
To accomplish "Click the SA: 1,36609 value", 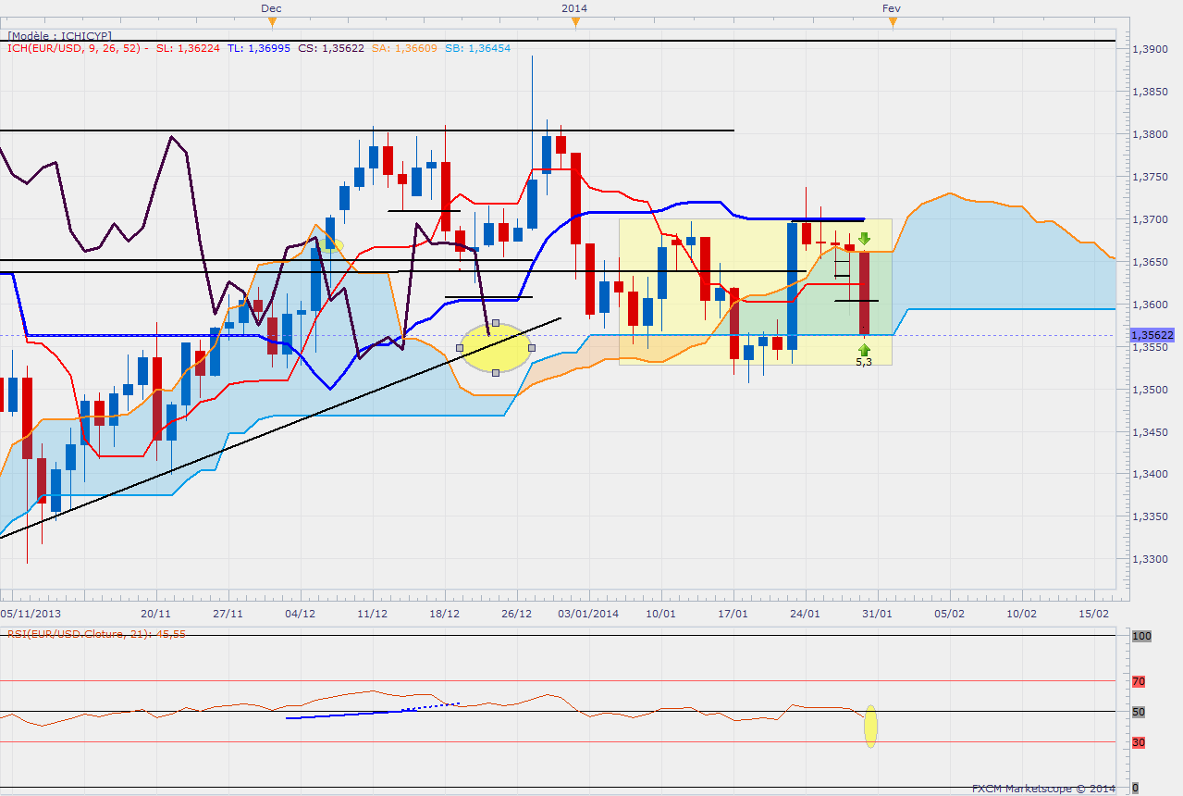I will (402, 47).
